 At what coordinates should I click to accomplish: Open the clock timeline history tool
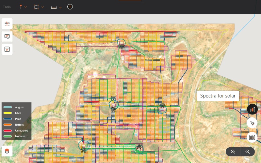click(70, 7)
